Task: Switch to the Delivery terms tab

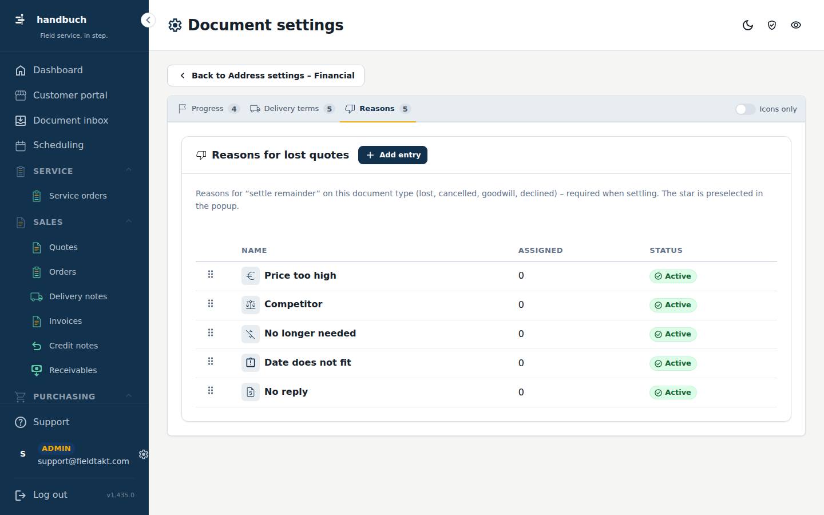Action: tap(292, 109)
